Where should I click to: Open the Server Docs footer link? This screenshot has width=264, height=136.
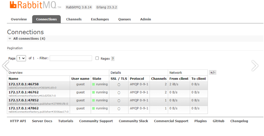pyautogui.click(x=42, y=121)
